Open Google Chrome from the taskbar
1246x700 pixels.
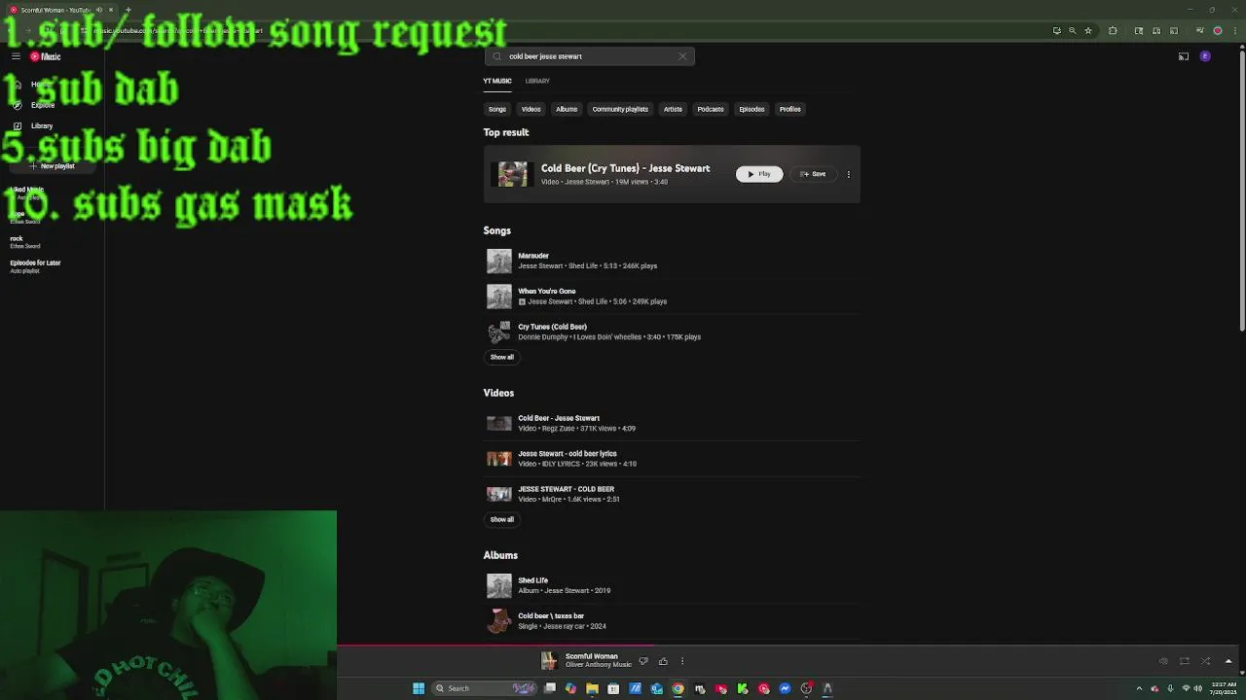point(678,688)
